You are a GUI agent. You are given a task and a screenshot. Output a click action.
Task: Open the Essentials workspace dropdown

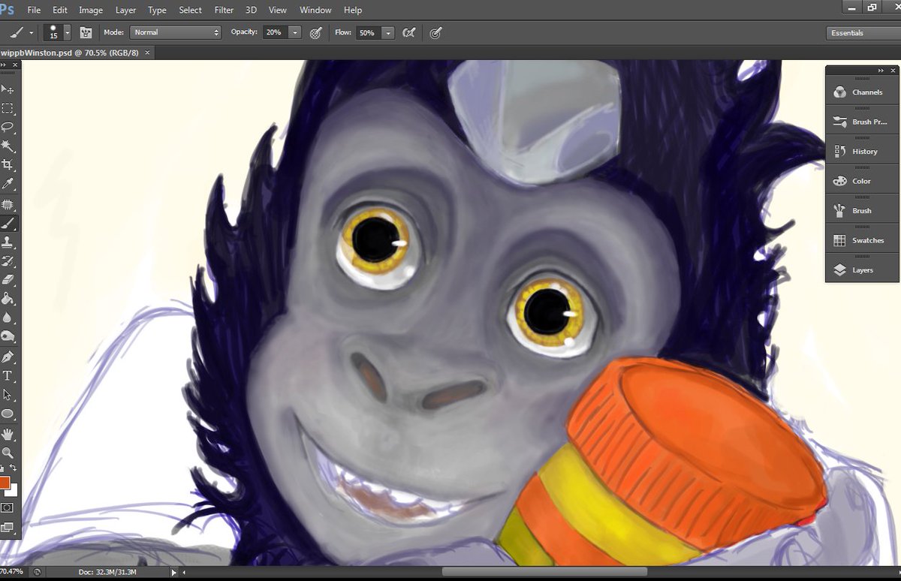(863, 33)
